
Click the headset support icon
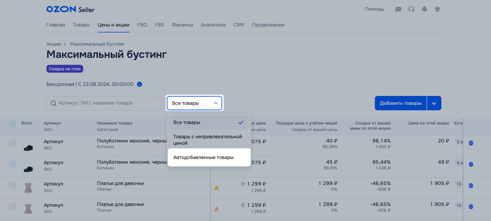tap(411, 9)
